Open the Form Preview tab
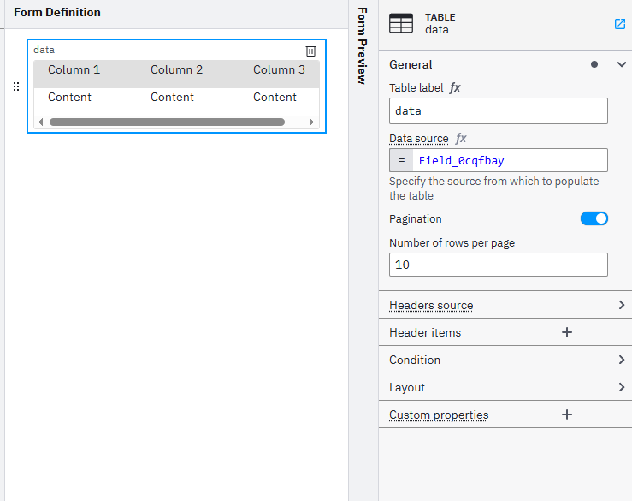The width and height of the screenshot is (632, 501). click(x=362, y=46)
